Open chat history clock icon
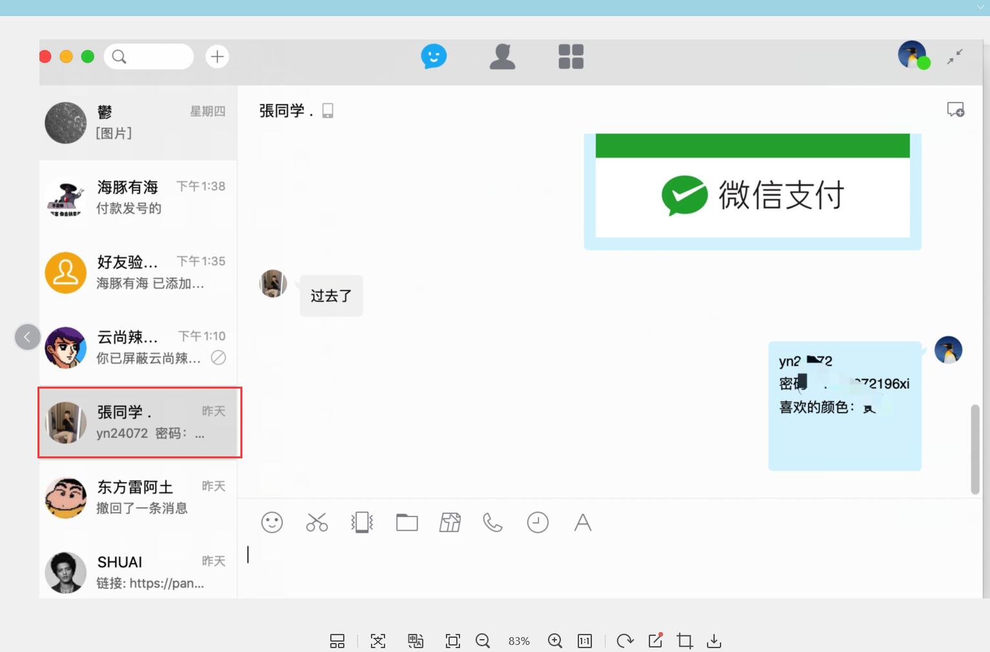 tap(538, 522)
